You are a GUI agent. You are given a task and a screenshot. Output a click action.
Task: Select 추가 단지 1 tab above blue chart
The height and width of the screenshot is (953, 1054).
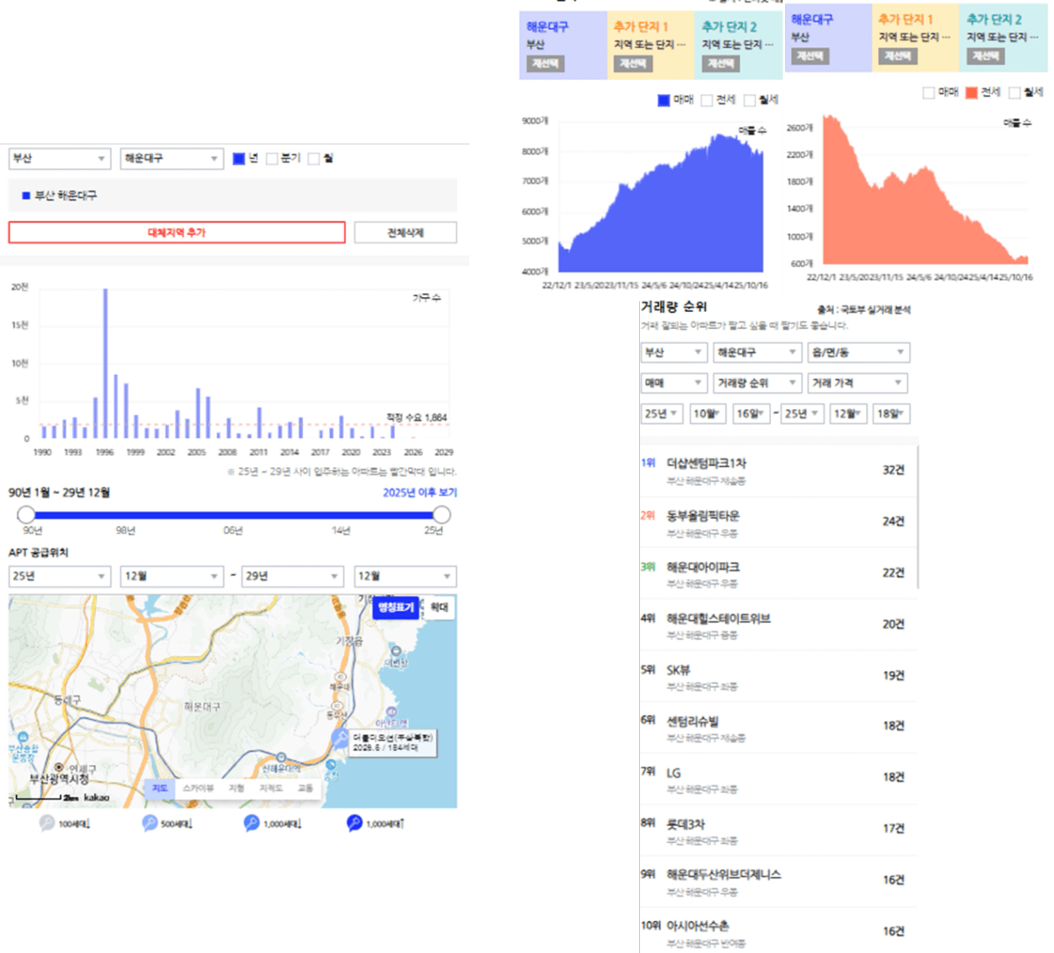651,45
